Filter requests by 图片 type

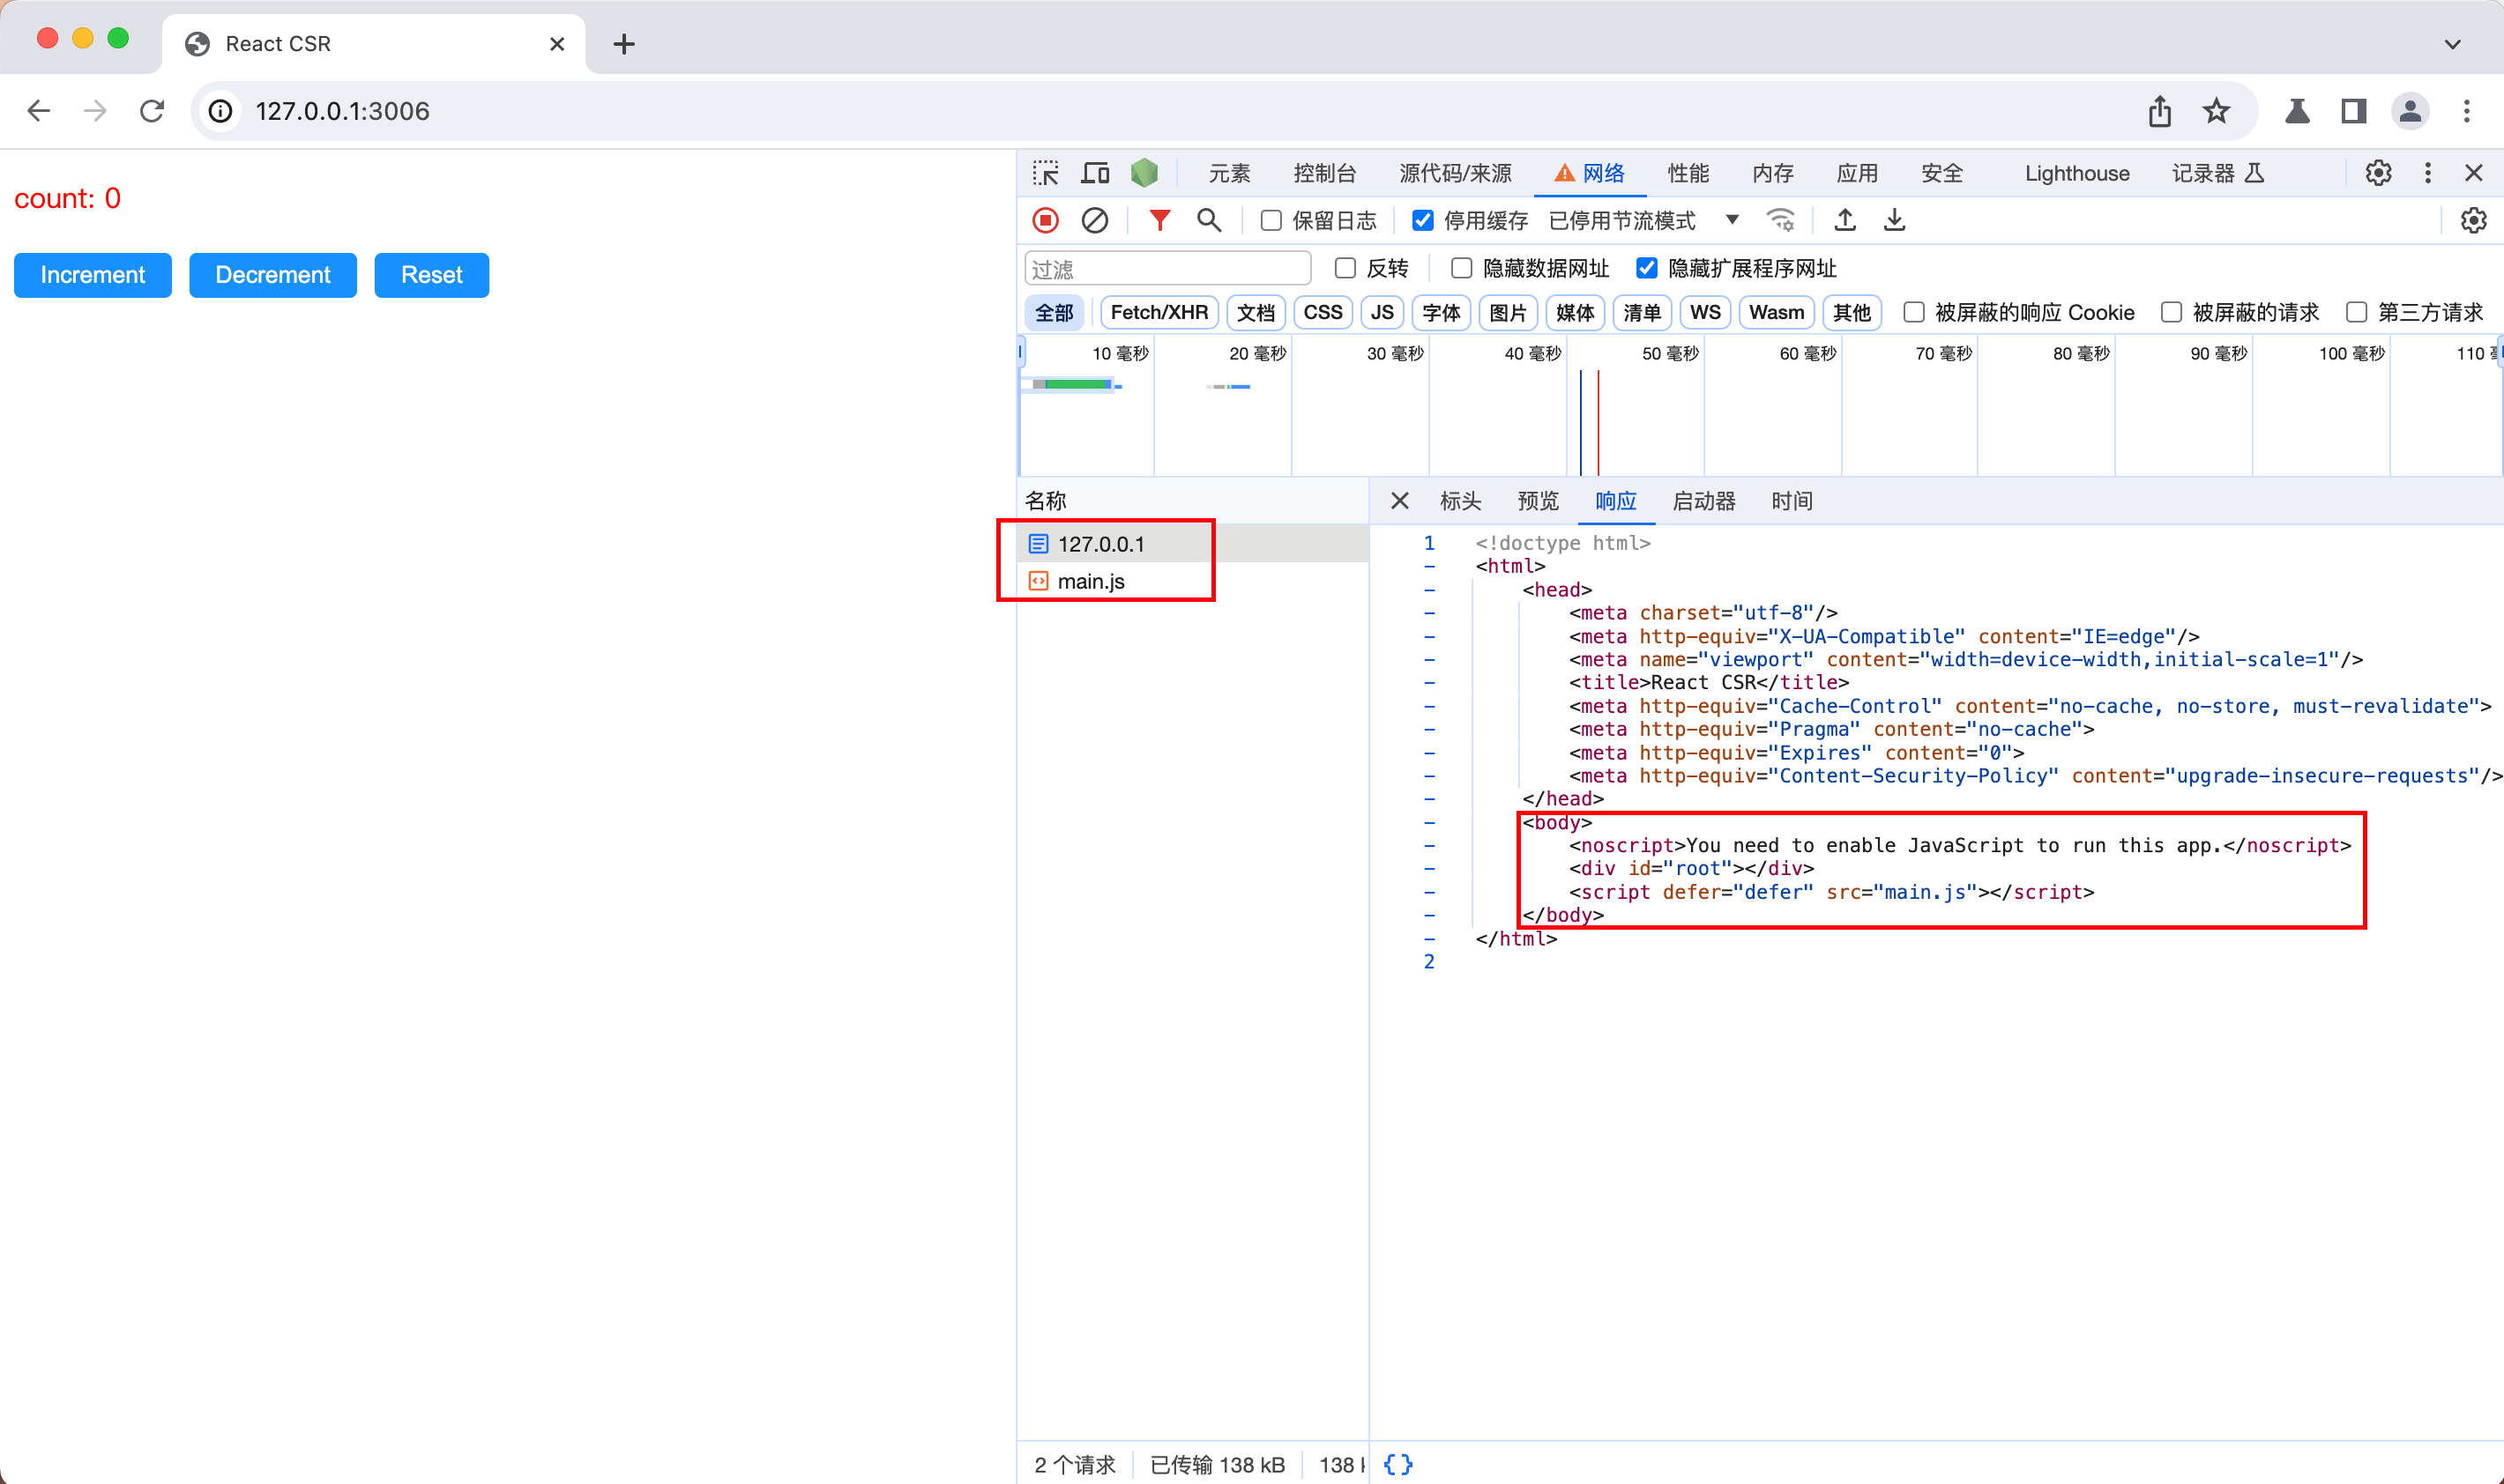(x=1508, y=312)
